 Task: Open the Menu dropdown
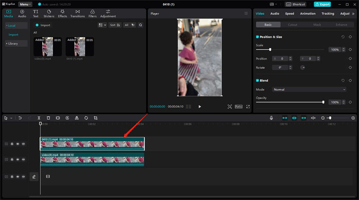click(25, 4)
